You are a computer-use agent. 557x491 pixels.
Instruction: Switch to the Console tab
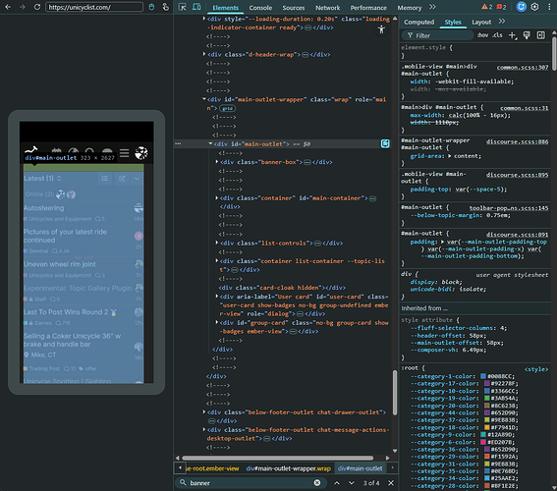point(260,8)
